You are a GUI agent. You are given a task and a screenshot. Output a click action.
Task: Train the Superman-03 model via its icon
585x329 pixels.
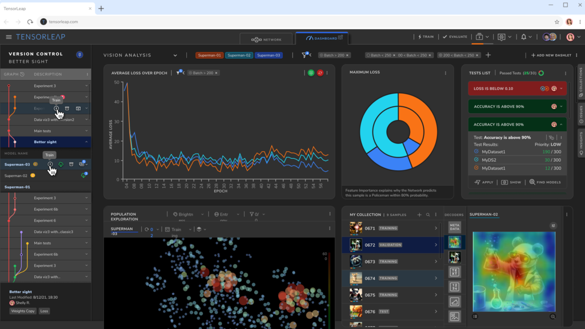point(50,164)
